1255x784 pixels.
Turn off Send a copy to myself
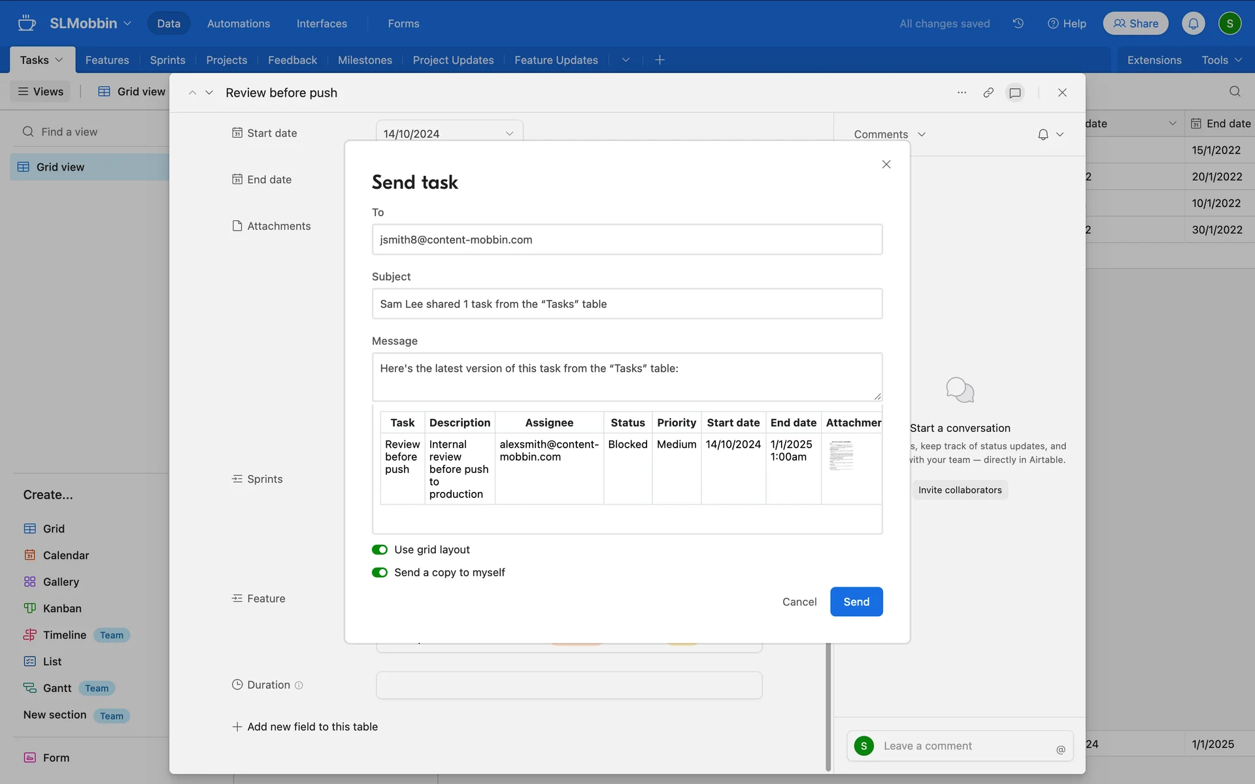[x=380, y=573]
